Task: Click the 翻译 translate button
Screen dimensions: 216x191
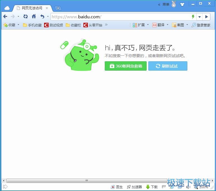Action: coord(158,25)
